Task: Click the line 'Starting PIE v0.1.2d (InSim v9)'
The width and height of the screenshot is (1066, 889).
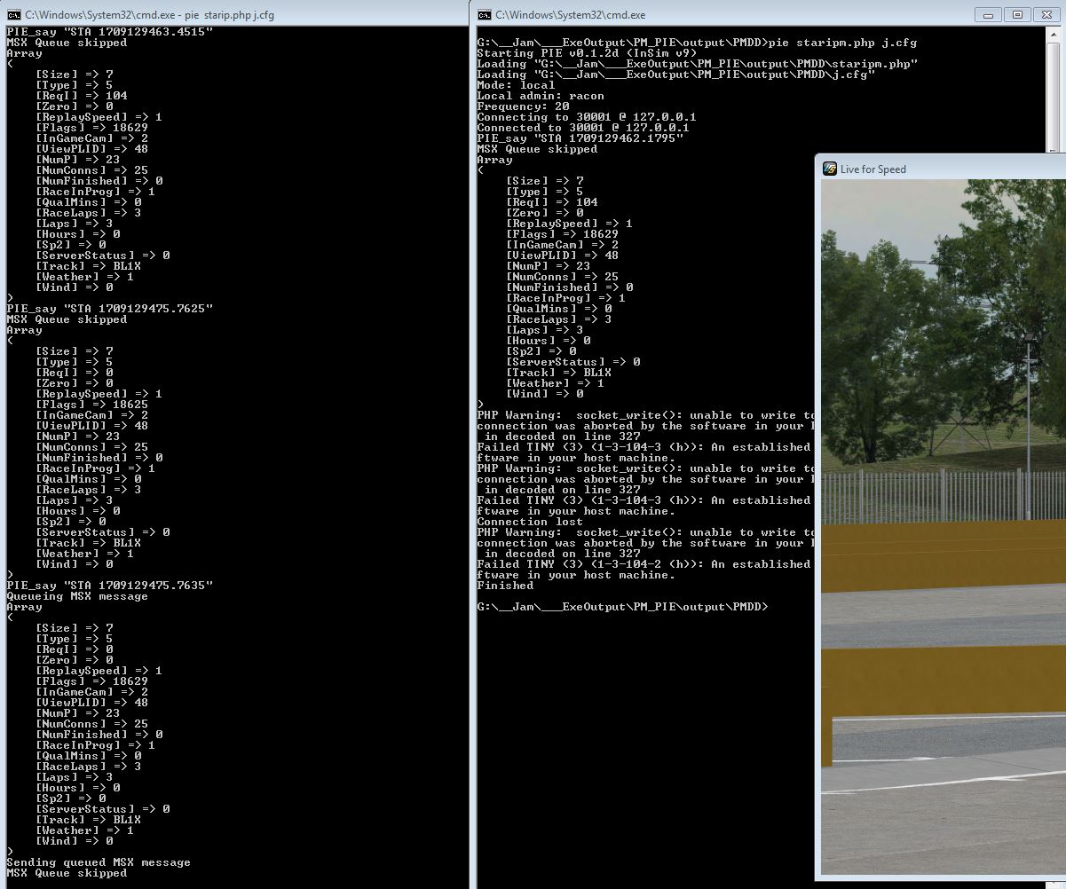Action: click(x=587, y=53)
